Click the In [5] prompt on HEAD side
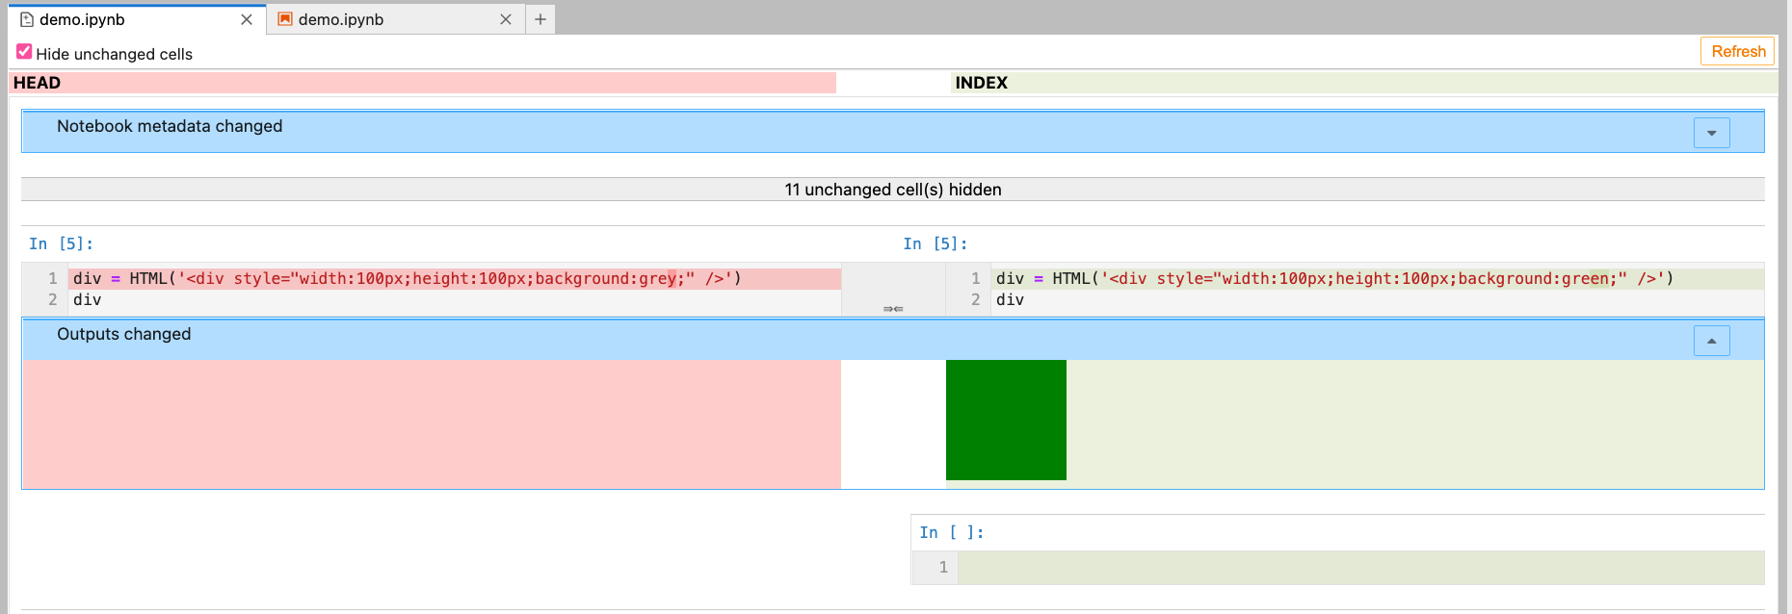 coord(61,243)
